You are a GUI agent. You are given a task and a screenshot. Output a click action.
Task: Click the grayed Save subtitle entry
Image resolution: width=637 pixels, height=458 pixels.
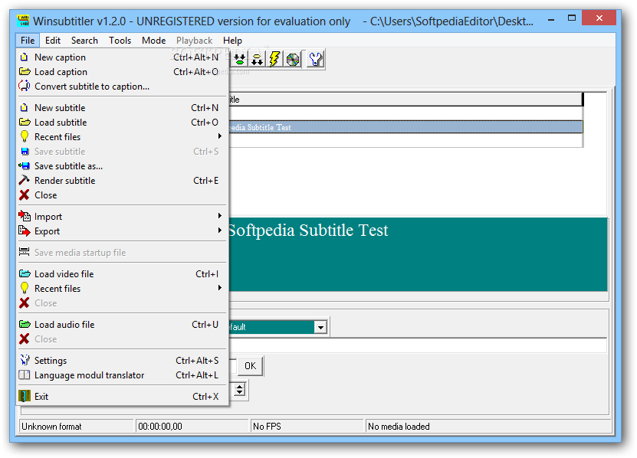click(x=121, y=152)
